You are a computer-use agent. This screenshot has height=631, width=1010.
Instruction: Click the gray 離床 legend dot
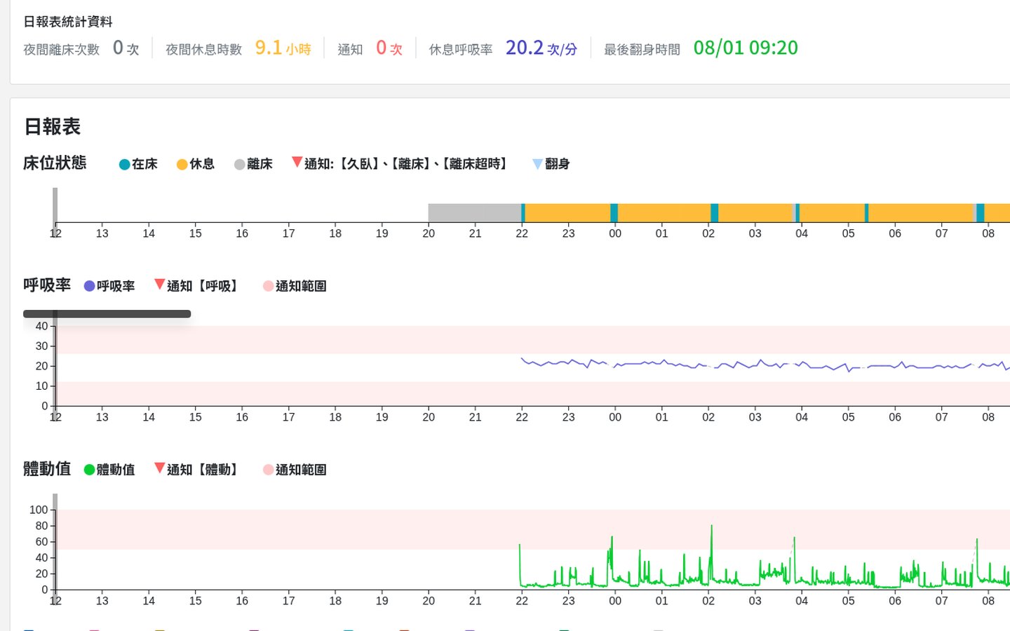click(239, 165)
